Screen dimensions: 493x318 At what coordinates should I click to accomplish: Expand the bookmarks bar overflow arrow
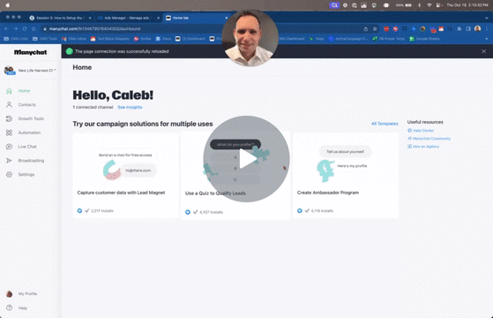487,39
